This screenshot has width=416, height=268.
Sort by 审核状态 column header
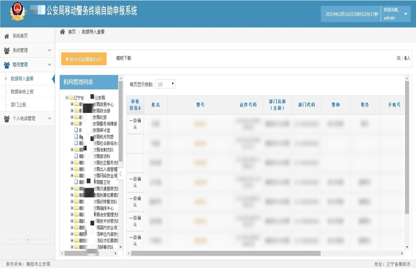click(135, 105)
